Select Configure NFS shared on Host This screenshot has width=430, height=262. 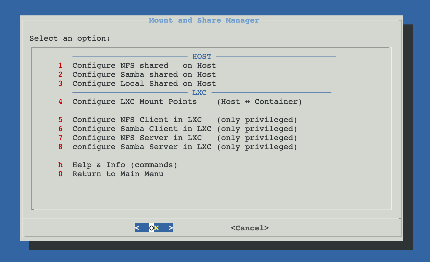(144, 66)
